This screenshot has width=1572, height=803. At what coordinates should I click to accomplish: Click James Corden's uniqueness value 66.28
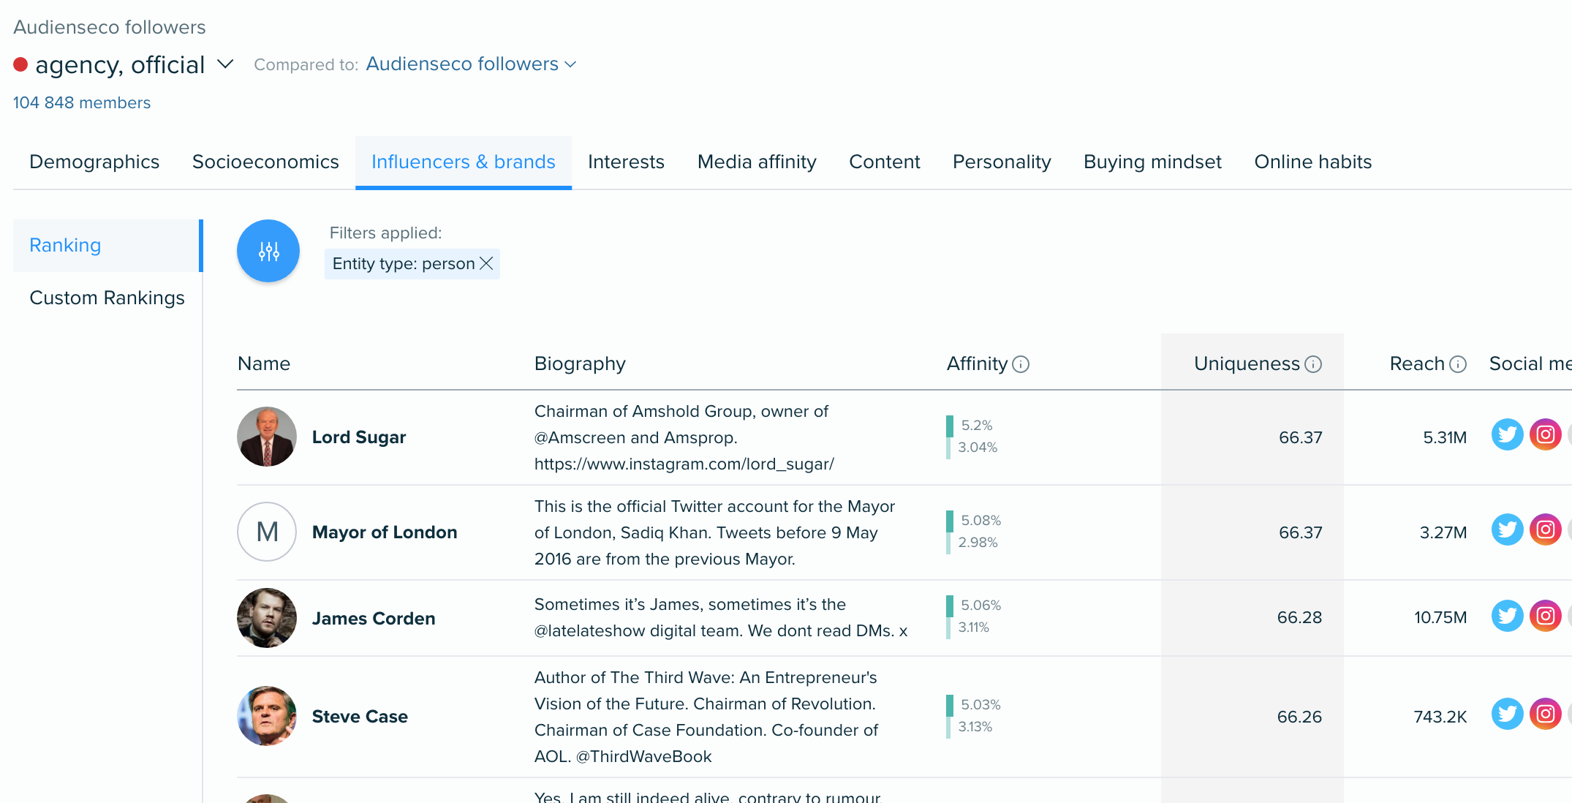click(x=1299, y=618)
